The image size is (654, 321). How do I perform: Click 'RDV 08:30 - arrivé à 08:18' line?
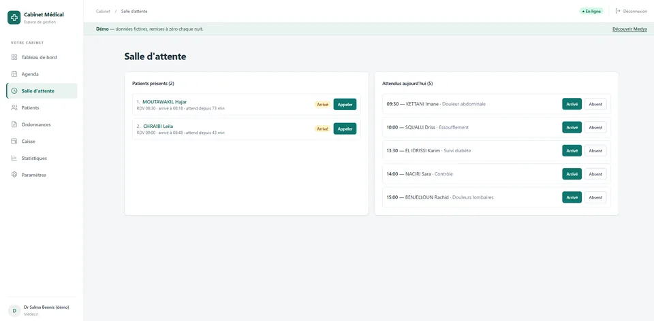click(x=181, y=108)
